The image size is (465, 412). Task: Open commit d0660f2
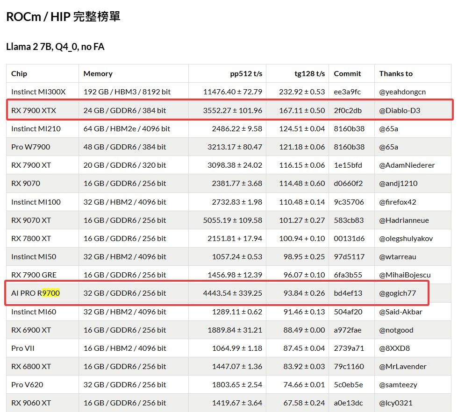tap(348, 184)
